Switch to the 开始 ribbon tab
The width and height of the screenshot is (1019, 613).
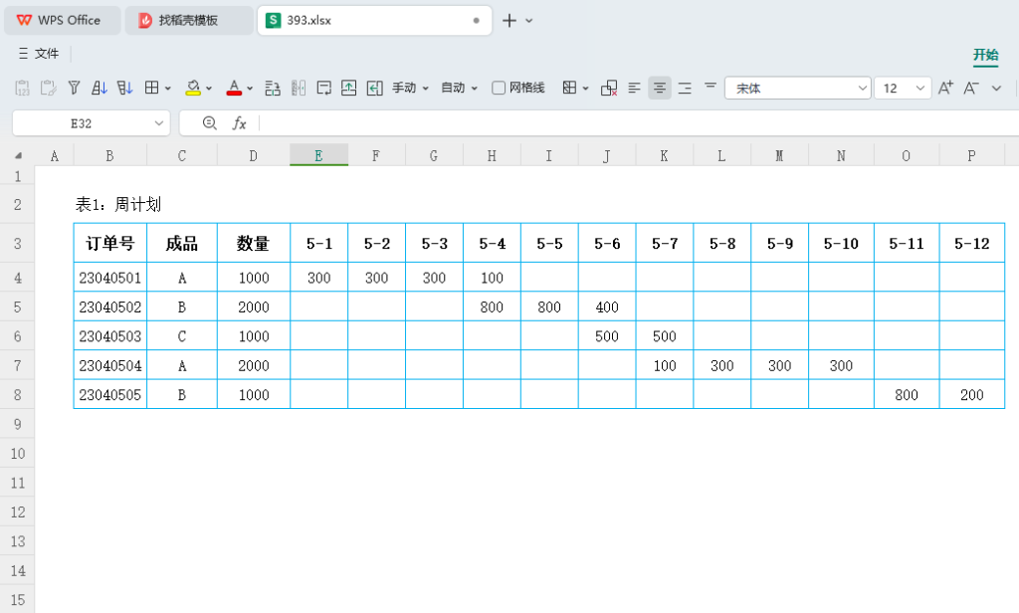pos(985,55)
